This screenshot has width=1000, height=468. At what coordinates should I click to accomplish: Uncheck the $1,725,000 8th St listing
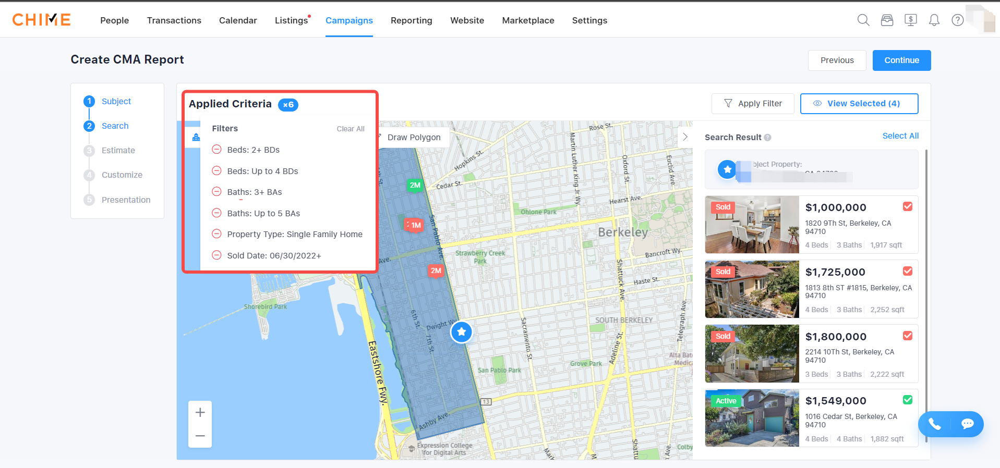[908, 271]
